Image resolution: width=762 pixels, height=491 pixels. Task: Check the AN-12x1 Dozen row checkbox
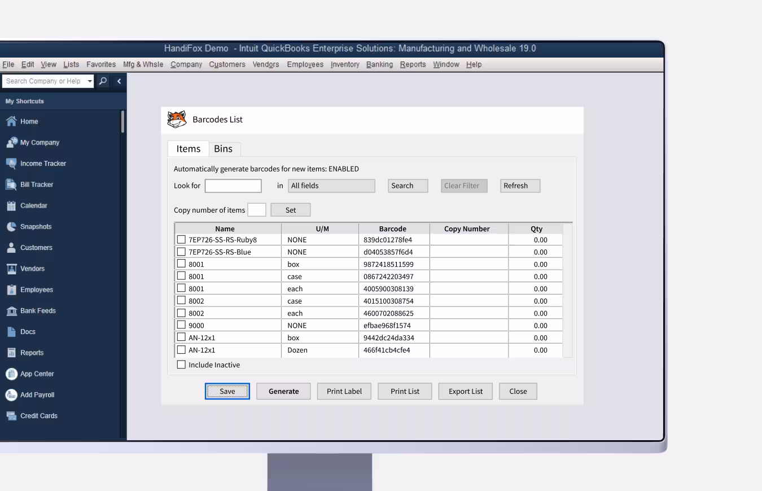pos(181,349)
